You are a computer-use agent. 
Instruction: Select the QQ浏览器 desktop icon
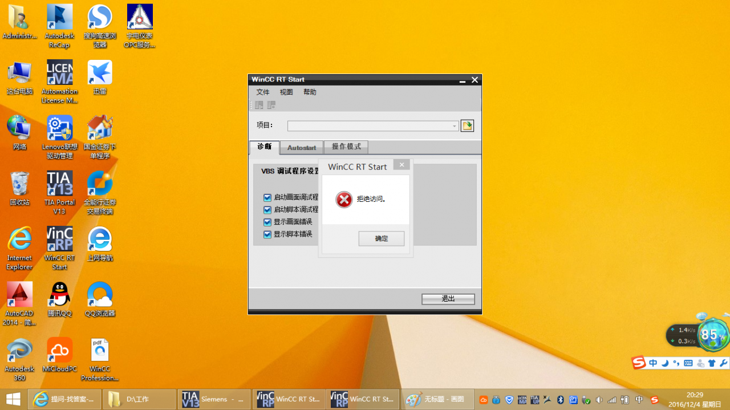coord(100,299)
